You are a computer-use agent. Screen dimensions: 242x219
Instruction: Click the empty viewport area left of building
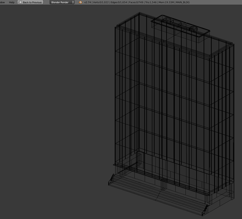coord(55,109)
